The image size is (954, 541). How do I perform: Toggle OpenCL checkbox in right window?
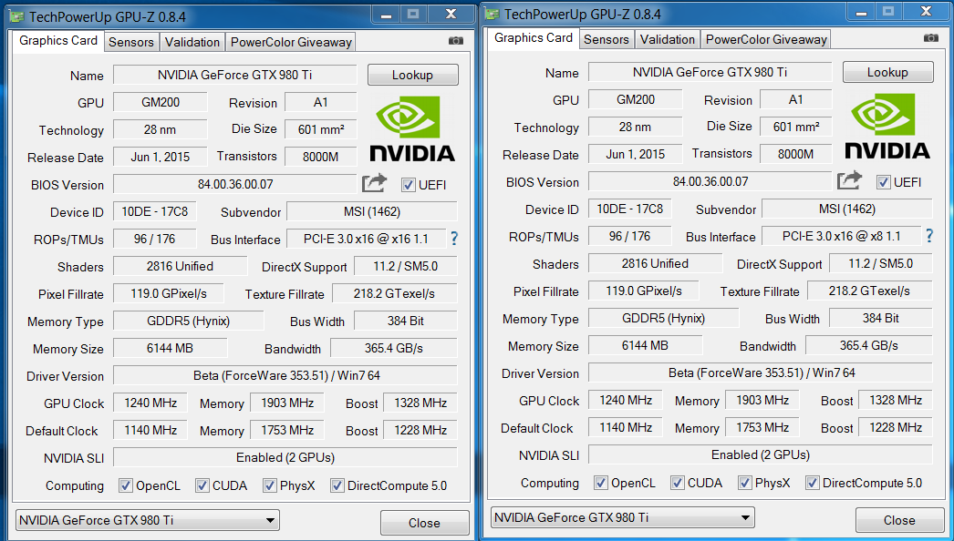601,483
